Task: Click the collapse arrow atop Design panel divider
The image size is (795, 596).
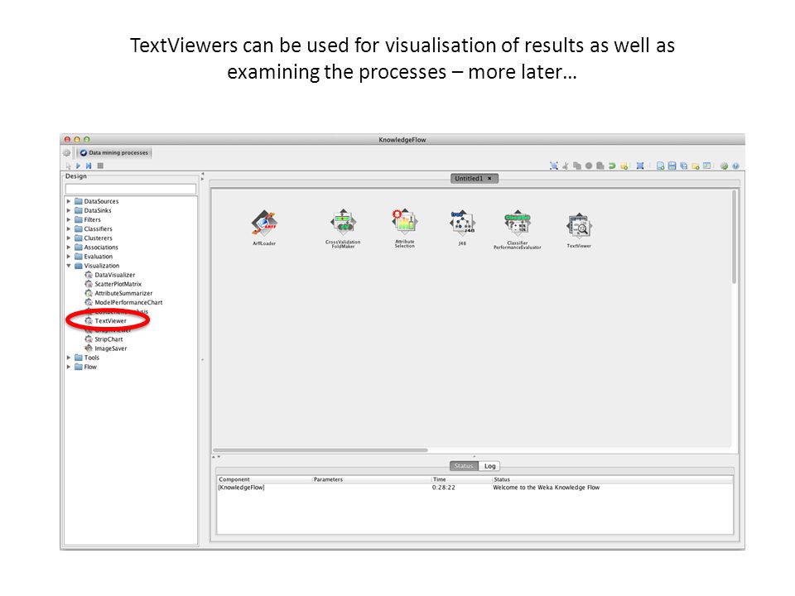Action: (x=202, y=174)
